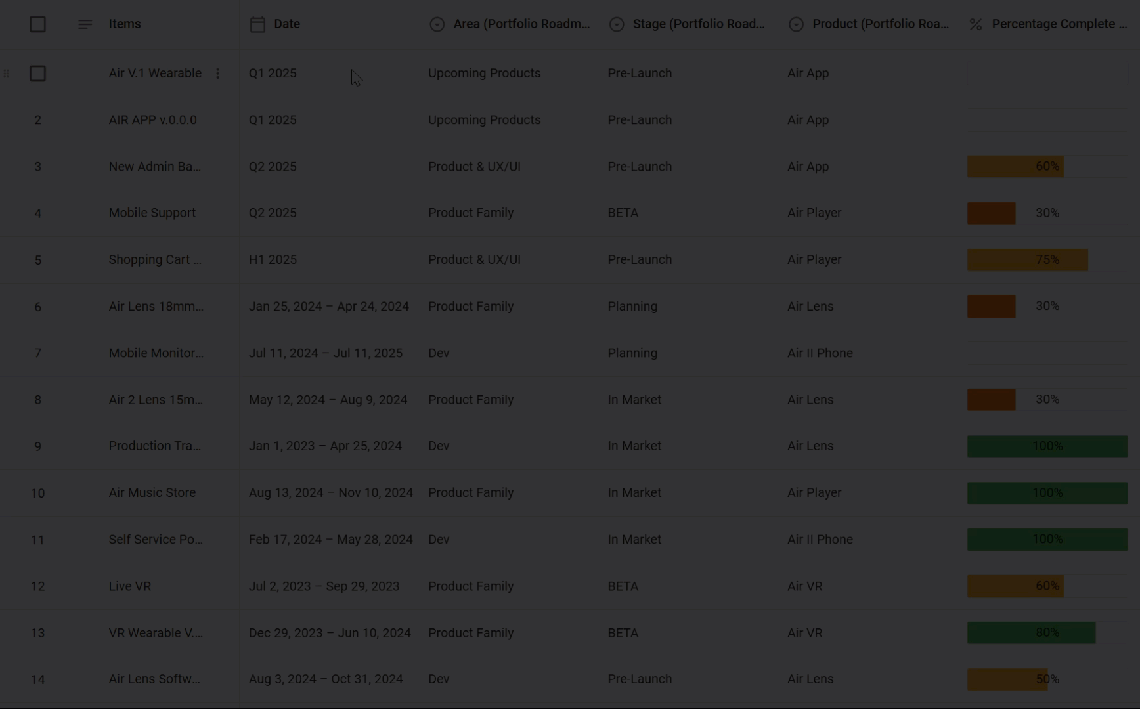The image size is (1140, 709).
Task: Click the dropdown circle icon beside Product column
Action: 796,24
